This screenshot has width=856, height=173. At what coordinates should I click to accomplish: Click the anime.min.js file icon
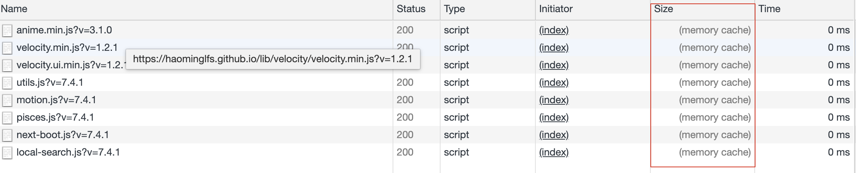coord(7,30)
